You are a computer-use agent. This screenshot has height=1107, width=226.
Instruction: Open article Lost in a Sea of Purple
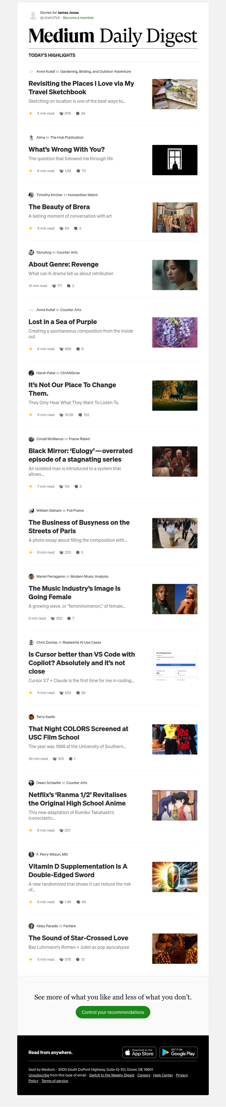[x=63, y=322]
